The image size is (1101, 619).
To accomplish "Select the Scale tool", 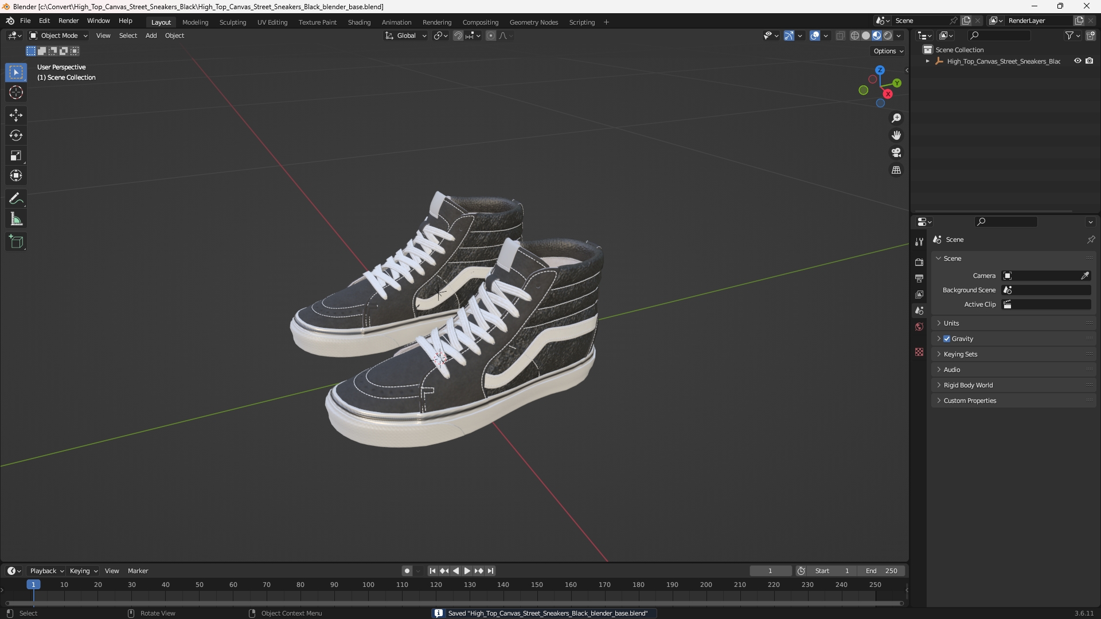I will pos(16,155).
